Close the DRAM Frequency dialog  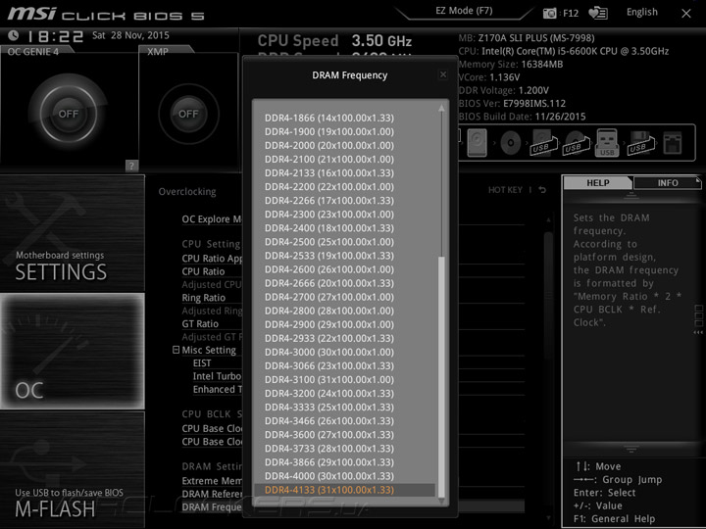(x=443, y=74)
